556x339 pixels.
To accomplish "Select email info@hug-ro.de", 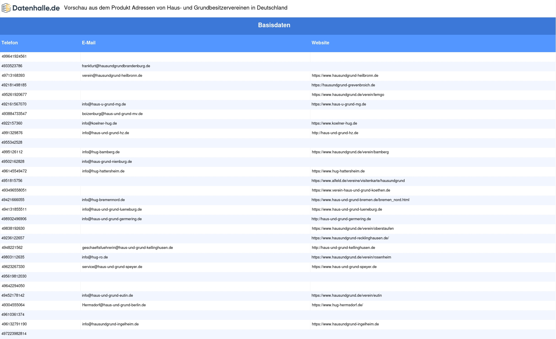I will [95, 257].
